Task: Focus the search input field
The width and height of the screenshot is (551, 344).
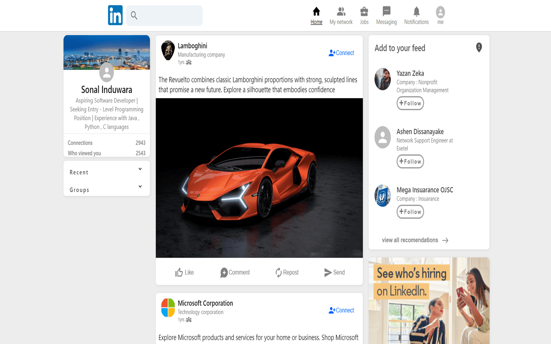Action: (x=164, y=15)
